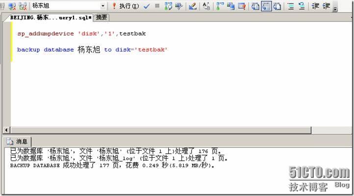Select the highlighted Results to Grid icon
Viewport: 354px width, 196px height.
[266, 6]
